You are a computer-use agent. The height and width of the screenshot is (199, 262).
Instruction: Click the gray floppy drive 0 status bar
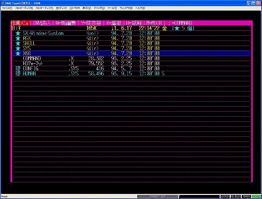(x=157, y=196)
